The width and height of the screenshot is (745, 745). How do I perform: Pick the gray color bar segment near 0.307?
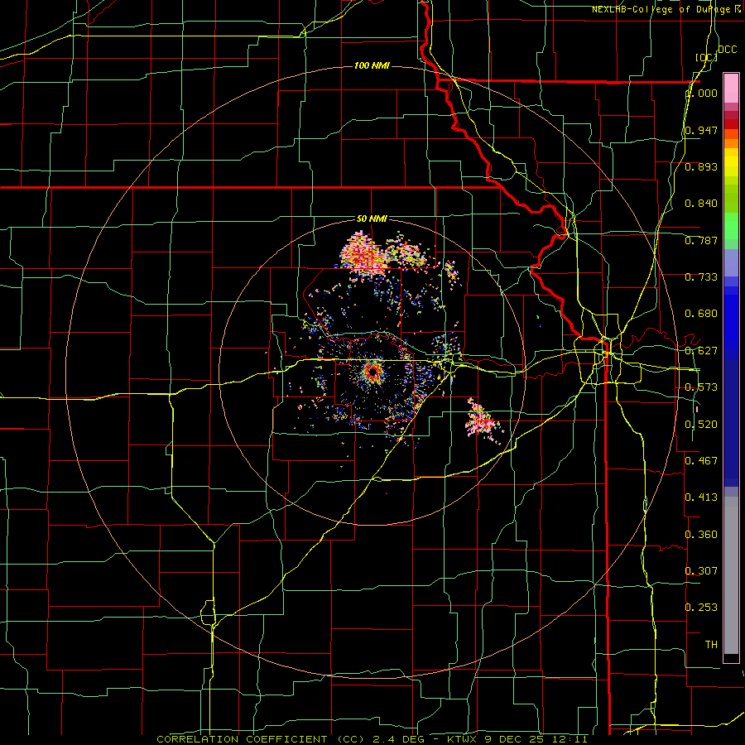click(x=731, y=575)
